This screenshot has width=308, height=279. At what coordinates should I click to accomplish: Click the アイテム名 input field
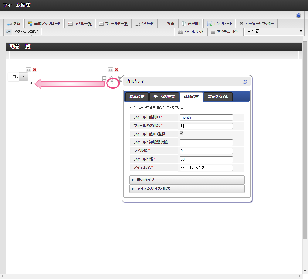pyautogui.click(x=206, y=168)
